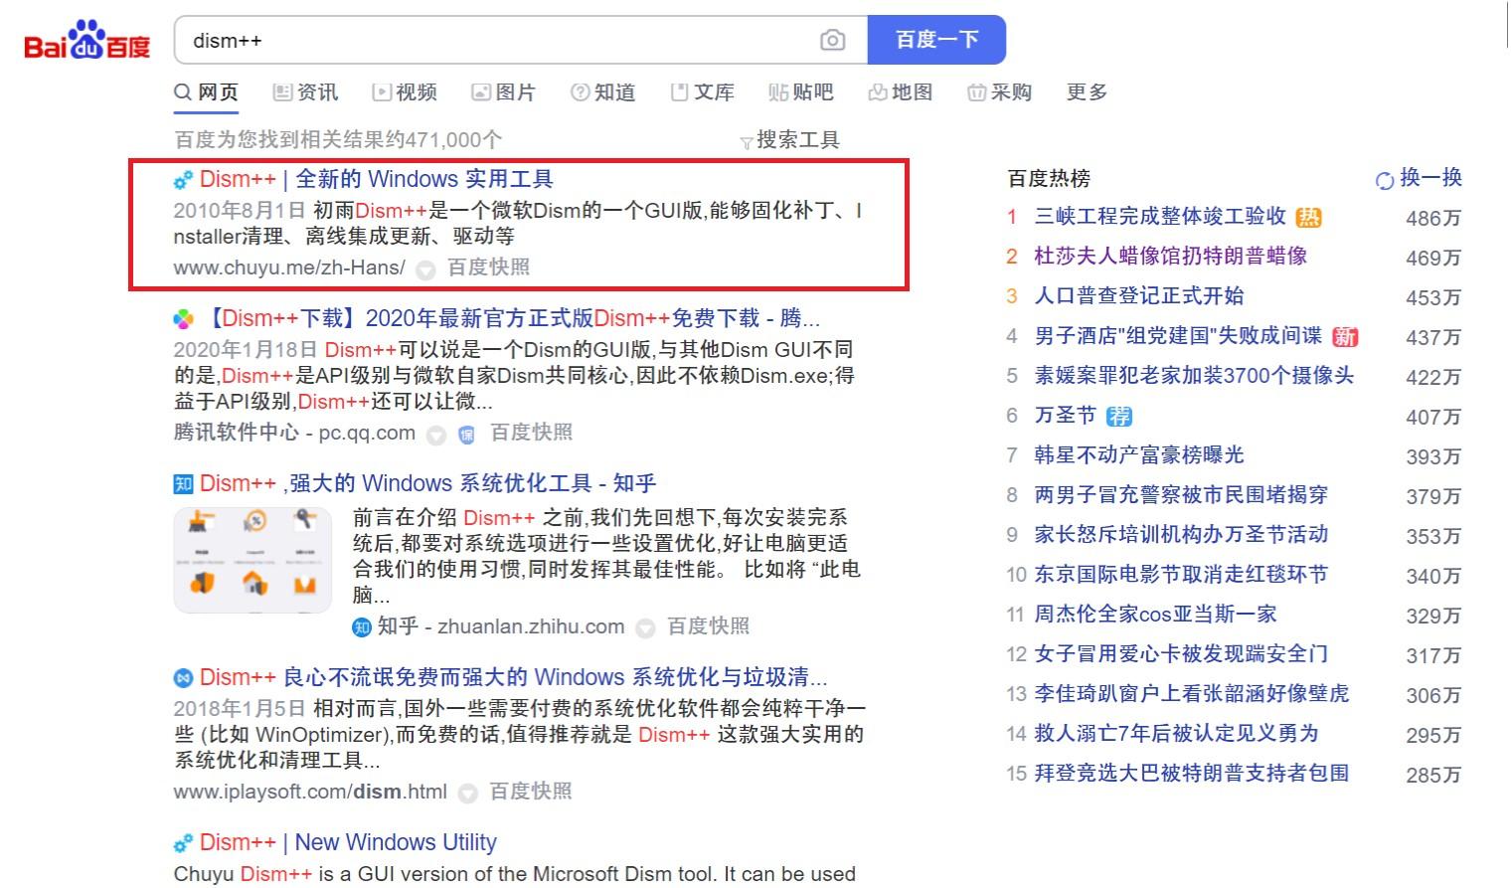Refresh hot list with 换一换
This screenshot has width=1512, height=888.
(x=1419, y=178)
